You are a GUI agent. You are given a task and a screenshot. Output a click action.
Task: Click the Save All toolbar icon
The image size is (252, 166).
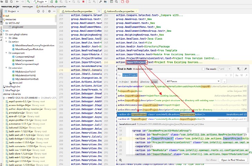(7, 2)
